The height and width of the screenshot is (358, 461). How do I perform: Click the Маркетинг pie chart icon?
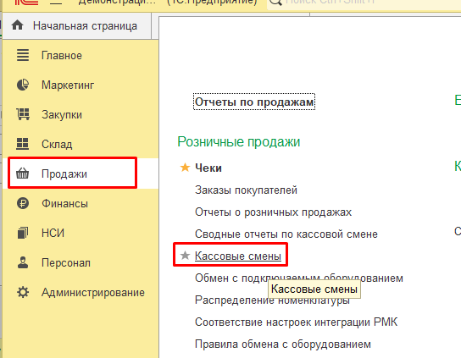pyautogui.click(x=23, y=85)
